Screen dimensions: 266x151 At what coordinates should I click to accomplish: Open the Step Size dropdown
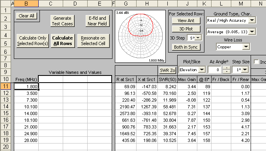pos(245,70)
